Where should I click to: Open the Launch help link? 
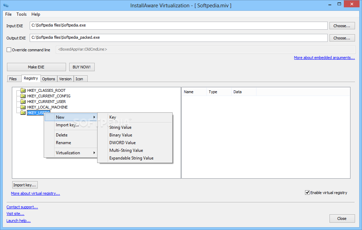(19, 221)
